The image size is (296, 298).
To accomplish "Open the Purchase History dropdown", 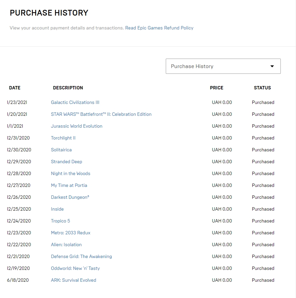I will click(223, 66).
